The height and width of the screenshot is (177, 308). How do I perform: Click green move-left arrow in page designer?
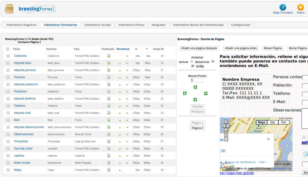[185, 93]
